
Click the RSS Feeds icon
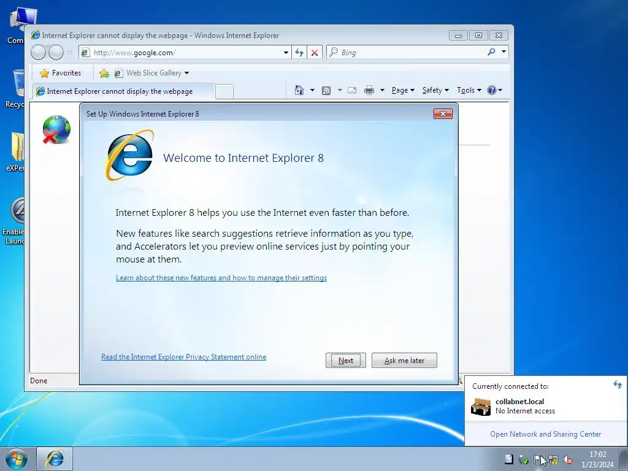point(326,91)
